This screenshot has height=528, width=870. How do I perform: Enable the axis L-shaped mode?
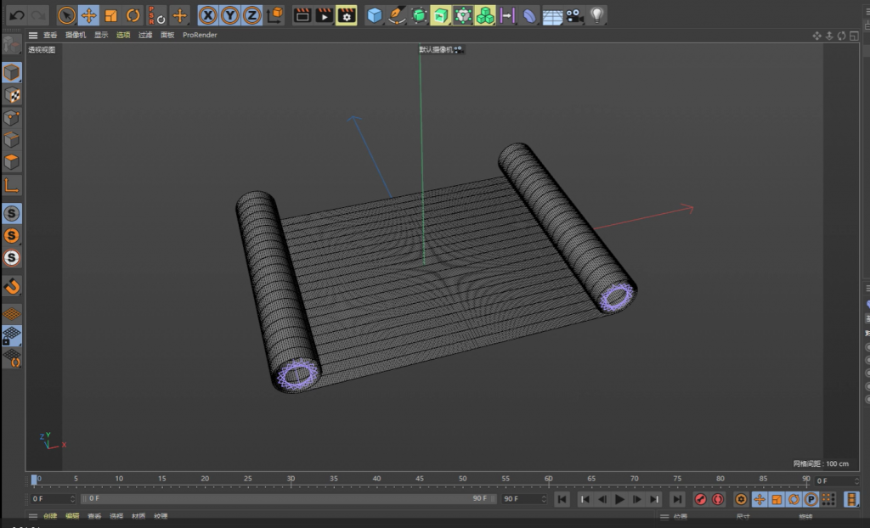12,185
